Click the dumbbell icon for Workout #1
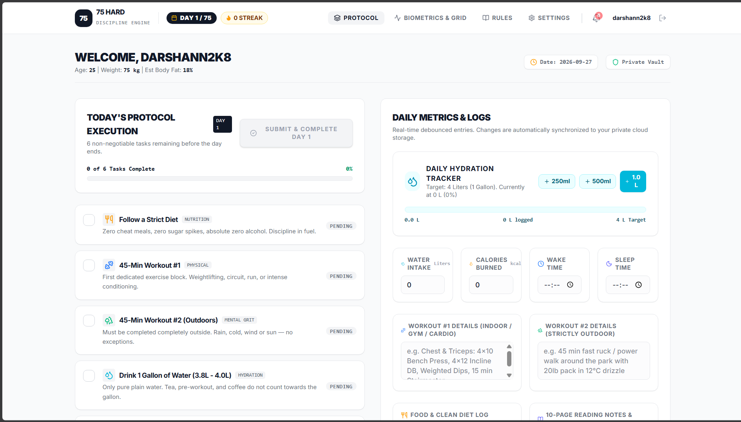Viewport: 741px width, 422px height. click(109, 265)
